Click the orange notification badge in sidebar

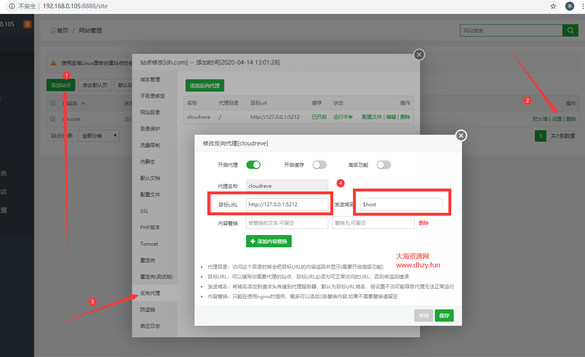pyautogui.click(x=28, y=24)
